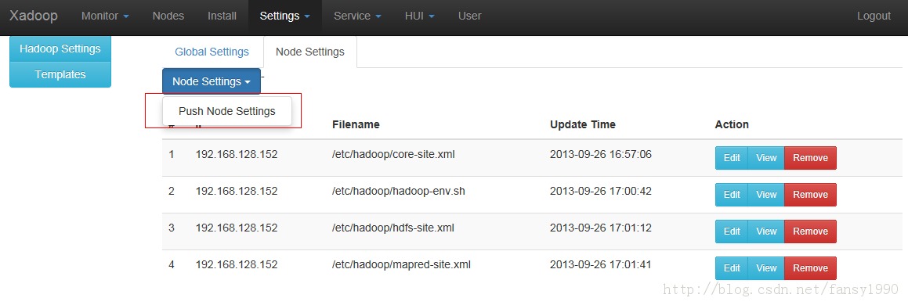Open Templates in the sidebar

point(60,74)
